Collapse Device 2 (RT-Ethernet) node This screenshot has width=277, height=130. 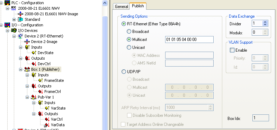tap(14, 36)
